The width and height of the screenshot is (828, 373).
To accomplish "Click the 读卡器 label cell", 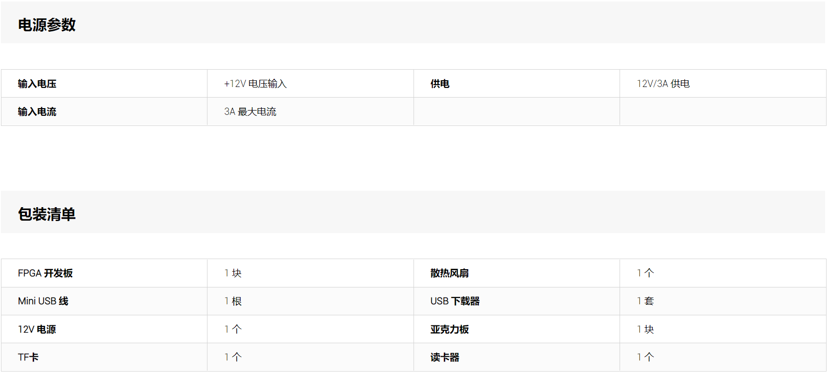I will pos(444,358).
